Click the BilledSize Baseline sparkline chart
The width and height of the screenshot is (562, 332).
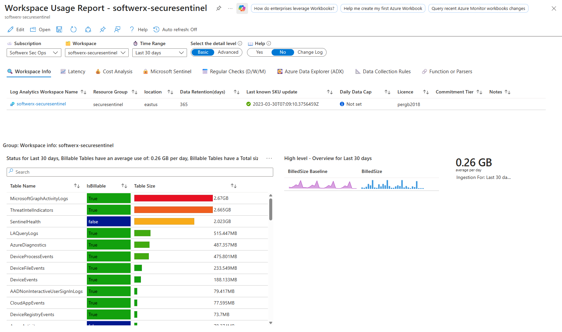[322, 184]
